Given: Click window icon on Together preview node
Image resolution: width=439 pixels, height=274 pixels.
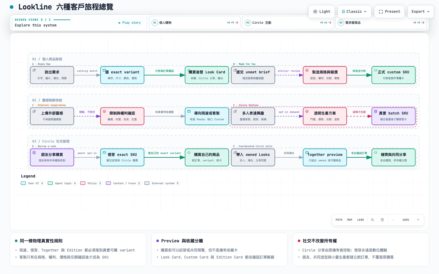Looking at the screenshot, I should click(x=307, y=153).
